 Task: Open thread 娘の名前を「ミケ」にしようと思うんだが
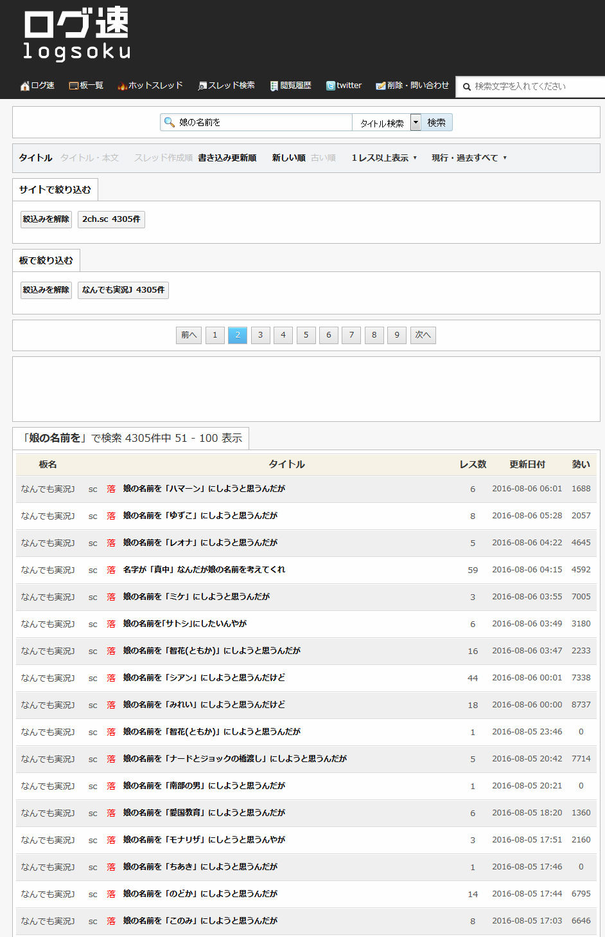point(197,597)
